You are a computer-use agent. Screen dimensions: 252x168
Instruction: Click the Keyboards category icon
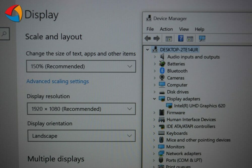(161, 133)
